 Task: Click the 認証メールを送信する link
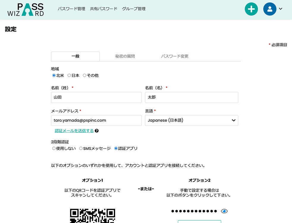point(74,131)
